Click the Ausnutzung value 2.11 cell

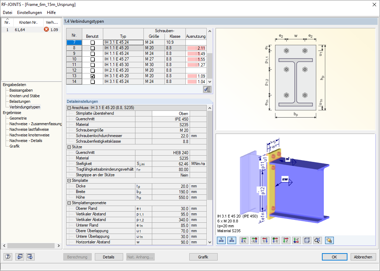(x=196, y=48)
